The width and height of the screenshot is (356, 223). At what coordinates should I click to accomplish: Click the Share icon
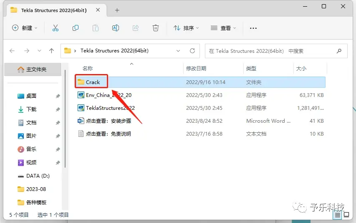[136, 28]
